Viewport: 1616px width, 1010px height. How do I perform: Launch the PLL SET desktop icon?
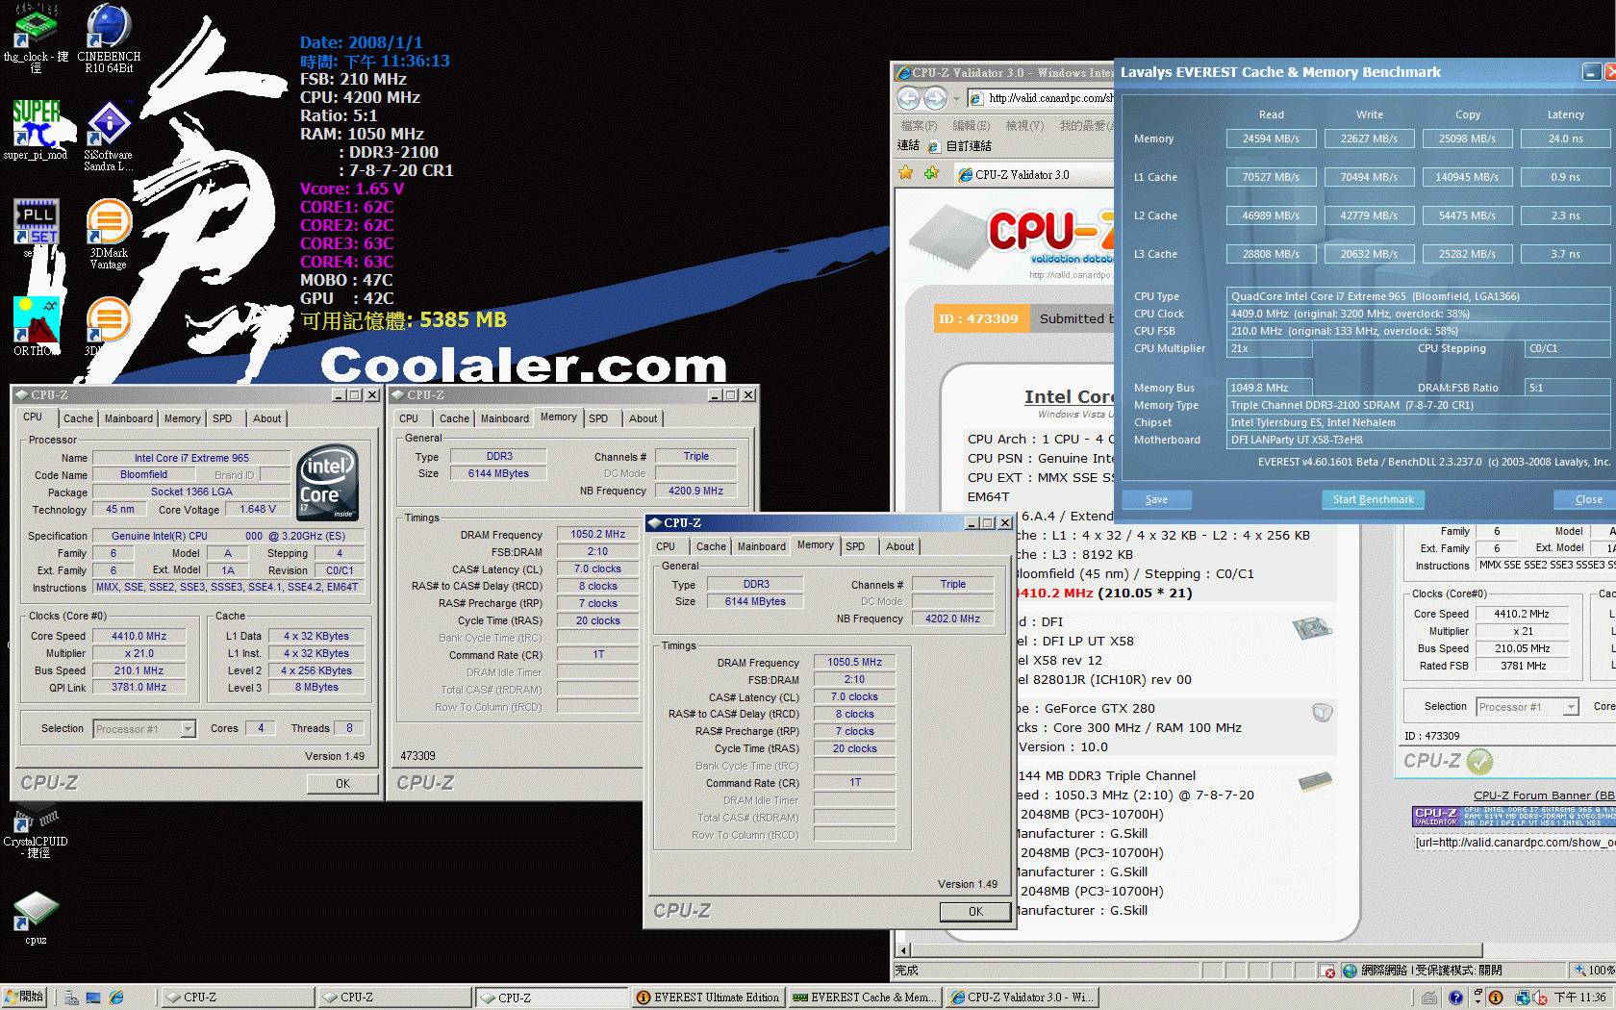coord(36,228)
